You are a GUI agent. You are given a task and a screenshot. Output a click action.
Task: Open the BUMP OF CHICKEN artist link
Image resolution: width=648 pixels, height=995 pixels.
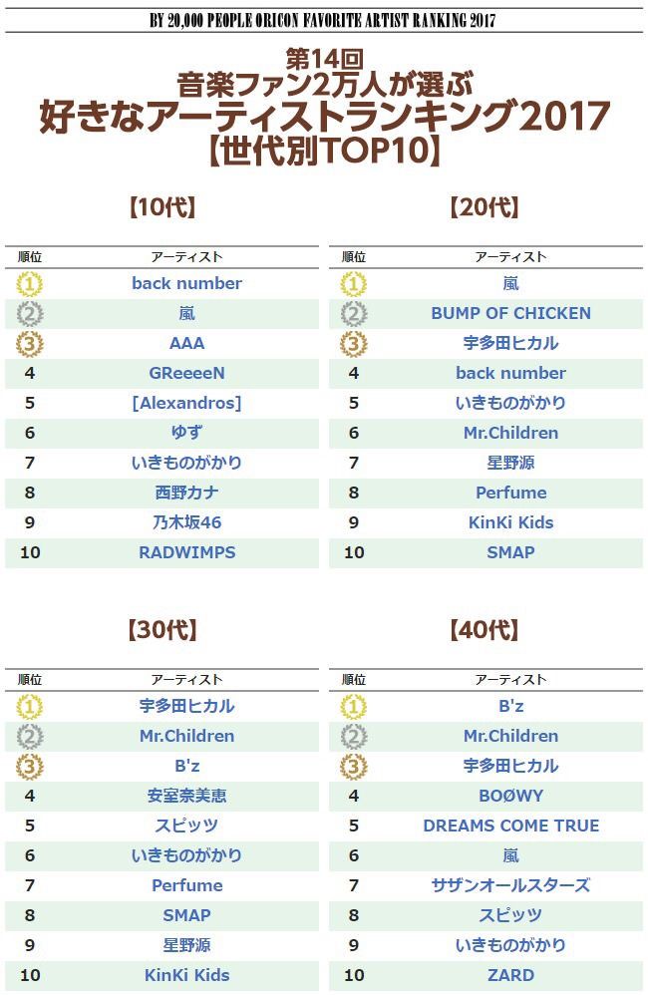click(510, 313)
